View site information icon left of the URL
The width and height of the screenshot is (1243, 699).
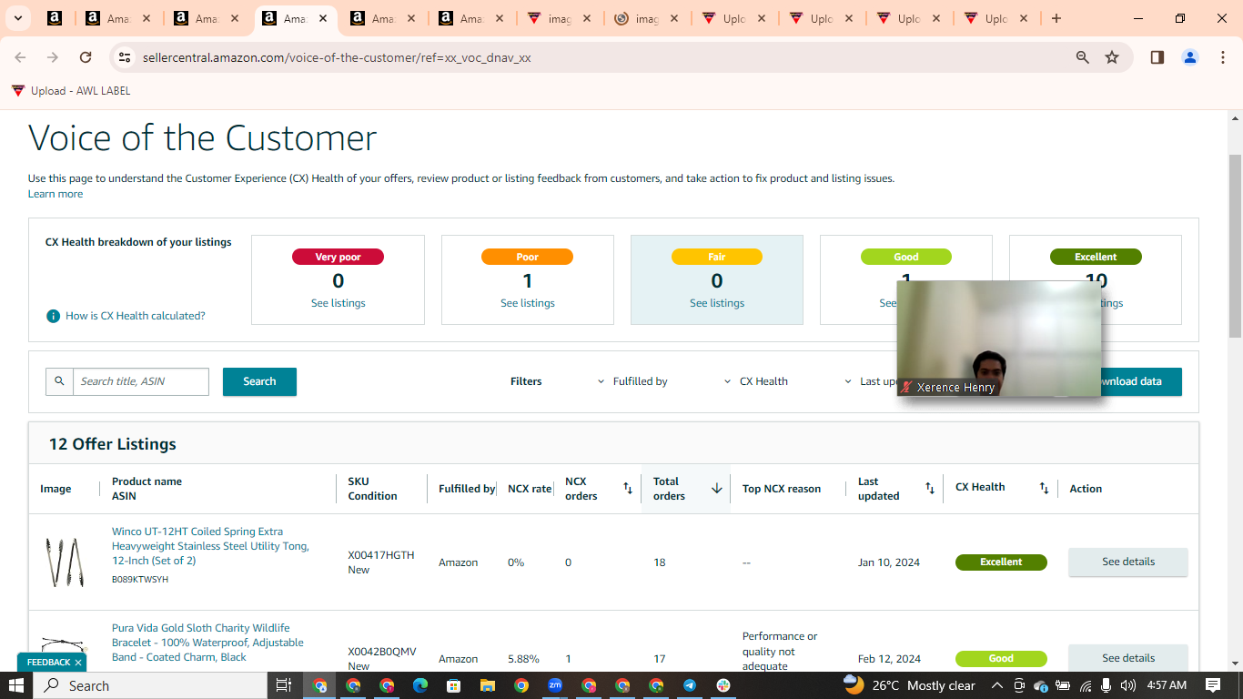click(x=126, y=57)
